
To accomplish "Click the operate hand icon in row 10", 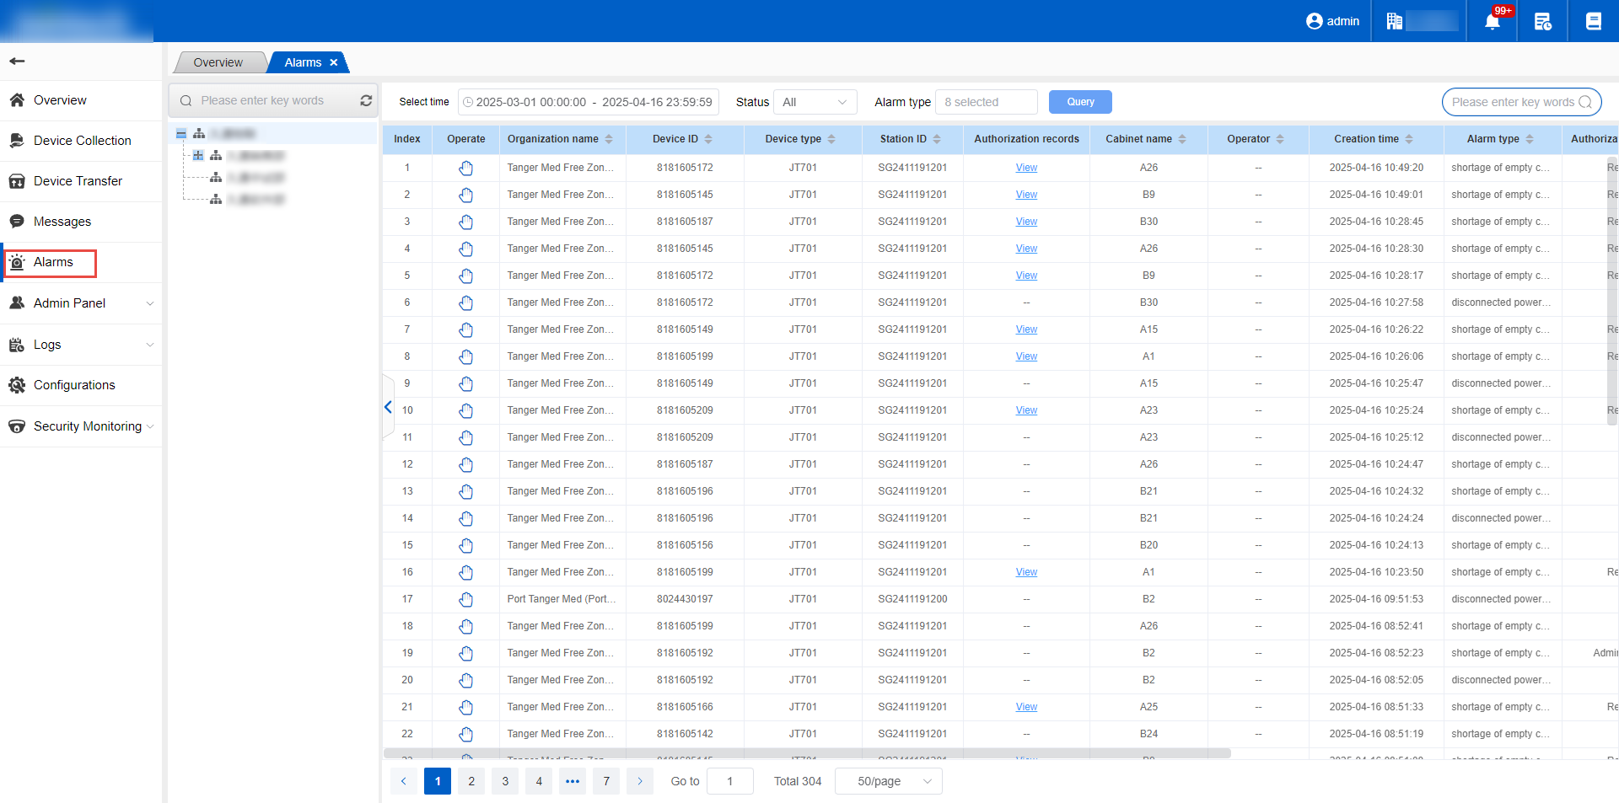I will coord(465,410).
